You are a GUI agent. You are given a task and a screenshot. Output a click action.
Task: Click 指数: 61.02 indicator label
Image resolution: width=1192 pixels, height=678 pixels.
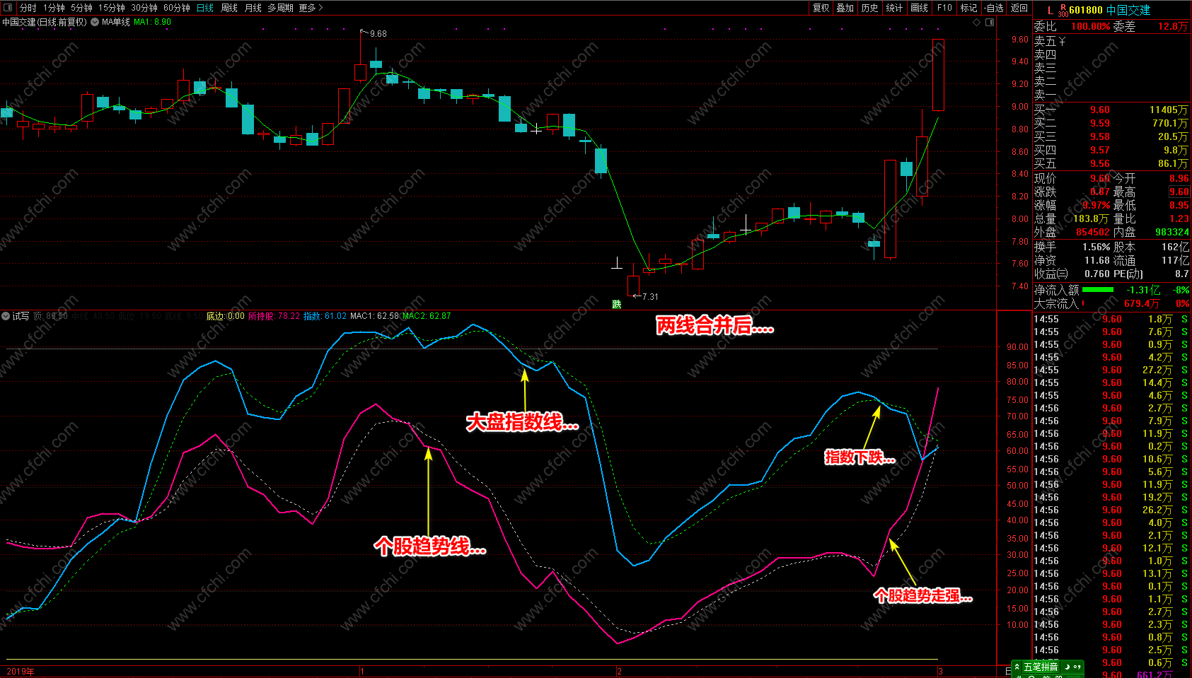point(325,316)
